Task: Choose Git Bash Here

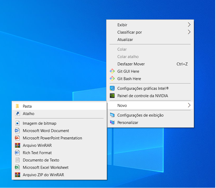Action: pos(150,79)
